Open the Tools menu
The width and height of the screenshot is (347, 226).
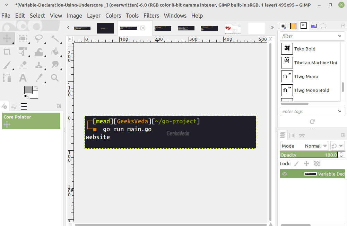point(132,16)
